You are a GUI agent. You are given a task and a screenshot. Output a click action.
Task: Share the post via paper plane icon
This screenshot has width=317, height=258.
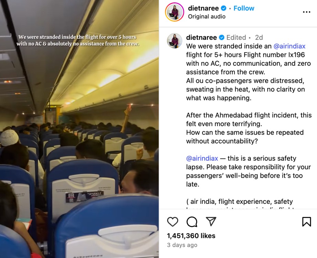pyautogui.click(x=211, y=221)
